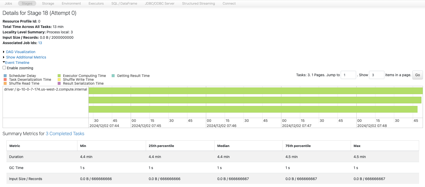Click the Jump to page input field
425x187 pixels.
tap(348, 75)
